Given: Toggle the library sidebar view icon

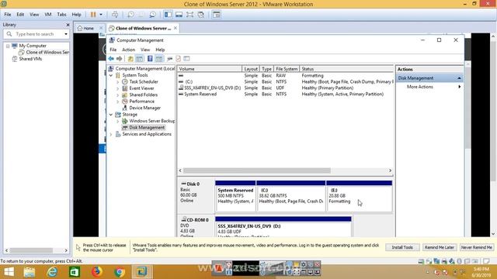Looking at the screenshot, I should point(168,15).
